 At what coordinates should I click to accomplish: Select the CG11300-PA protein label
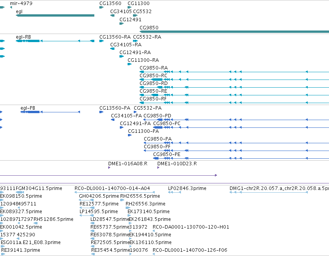tap(143, 131)
